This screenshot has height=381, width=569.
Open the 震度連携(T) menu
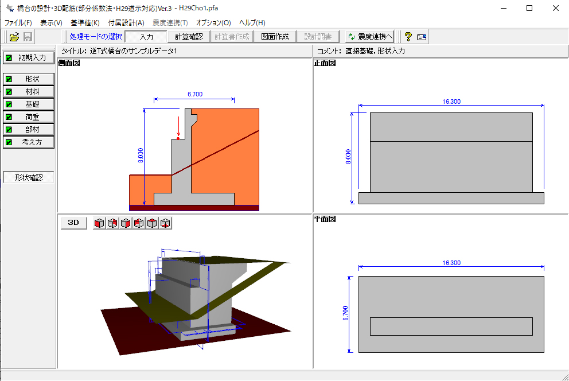170,22
